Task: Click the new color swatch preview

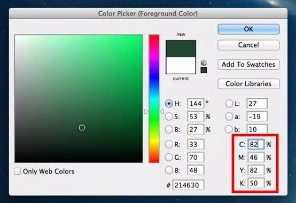Action: pyautogui.click(x=181, y=49)
